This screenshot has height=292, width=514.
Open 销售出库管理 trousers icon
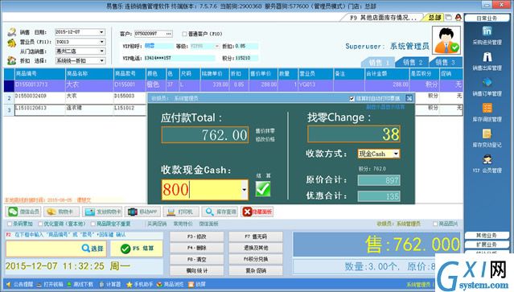[x=487, y=57]
